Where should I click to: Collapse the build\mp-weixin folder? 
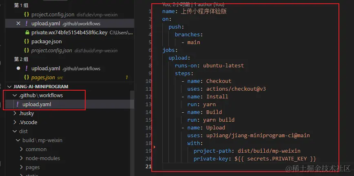pyautogui.click(x=18, y=140)
